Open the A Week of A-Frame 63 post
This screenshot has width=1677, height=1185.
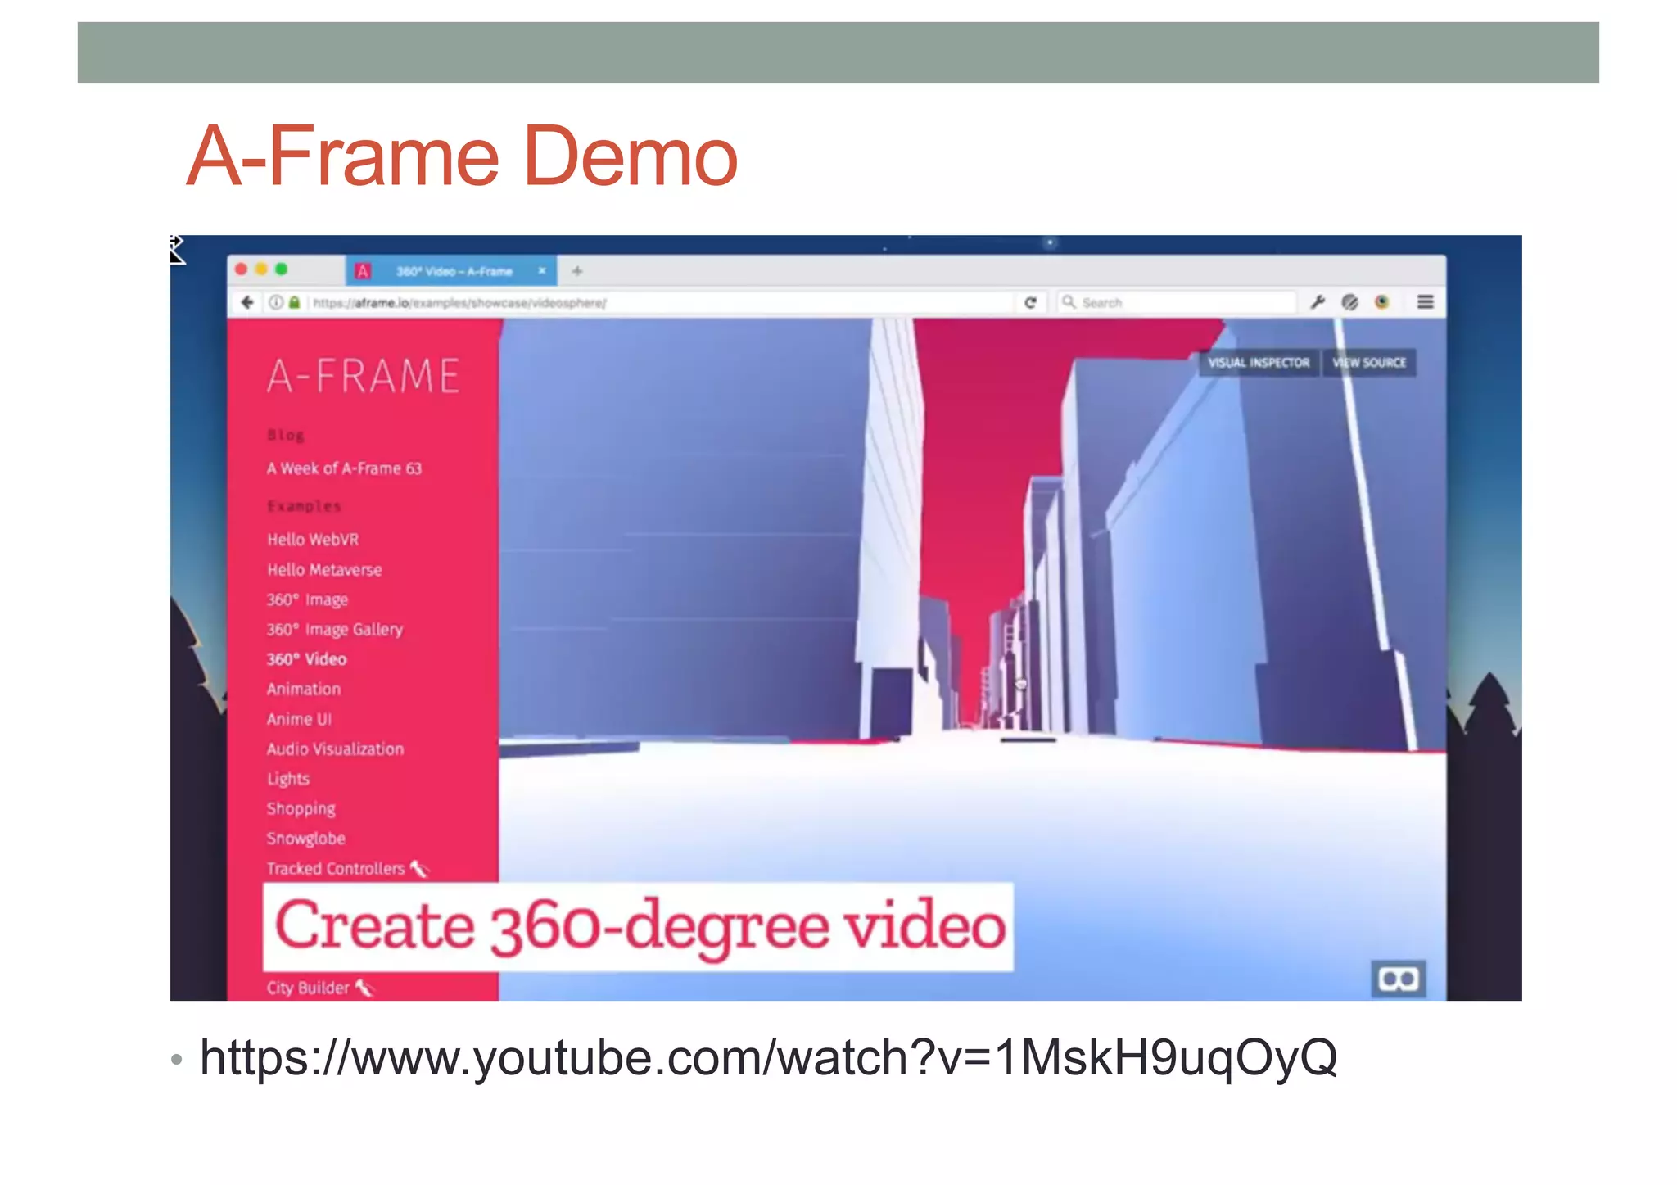pyautogui.click(x=344, y=468)
